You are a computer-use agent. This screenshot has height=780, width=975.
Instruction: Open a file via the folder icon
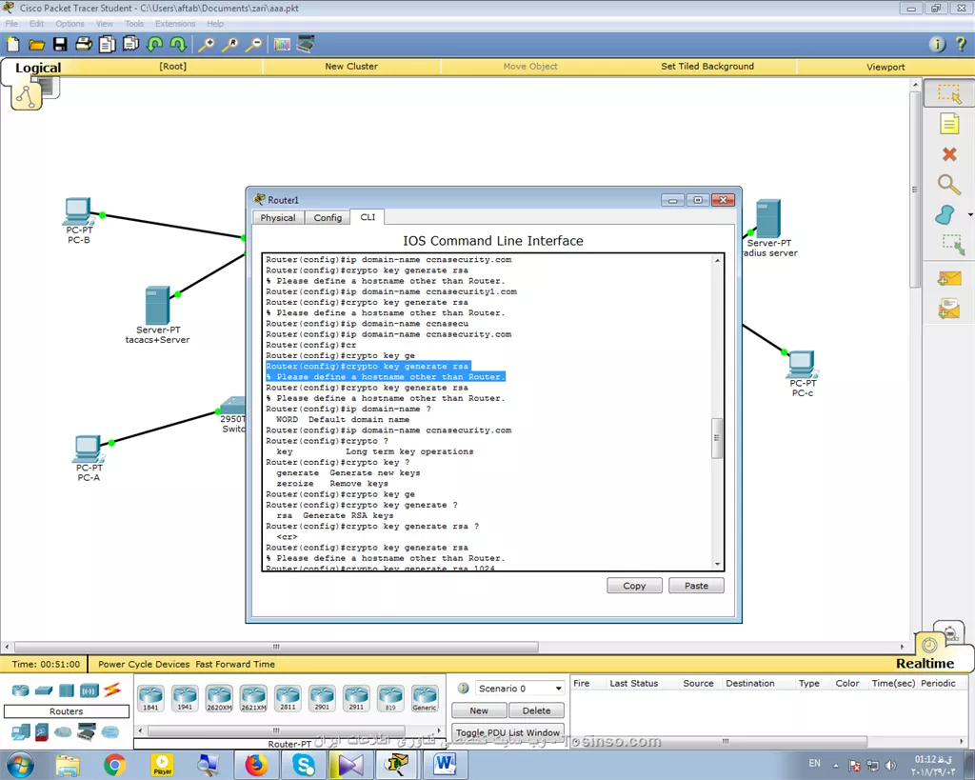click(x=37, y=44)
